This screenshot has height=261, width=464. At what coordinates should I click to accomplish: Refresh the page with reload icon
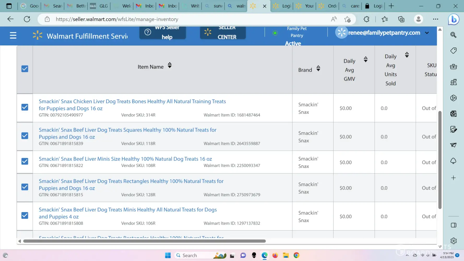click(27, 19)
